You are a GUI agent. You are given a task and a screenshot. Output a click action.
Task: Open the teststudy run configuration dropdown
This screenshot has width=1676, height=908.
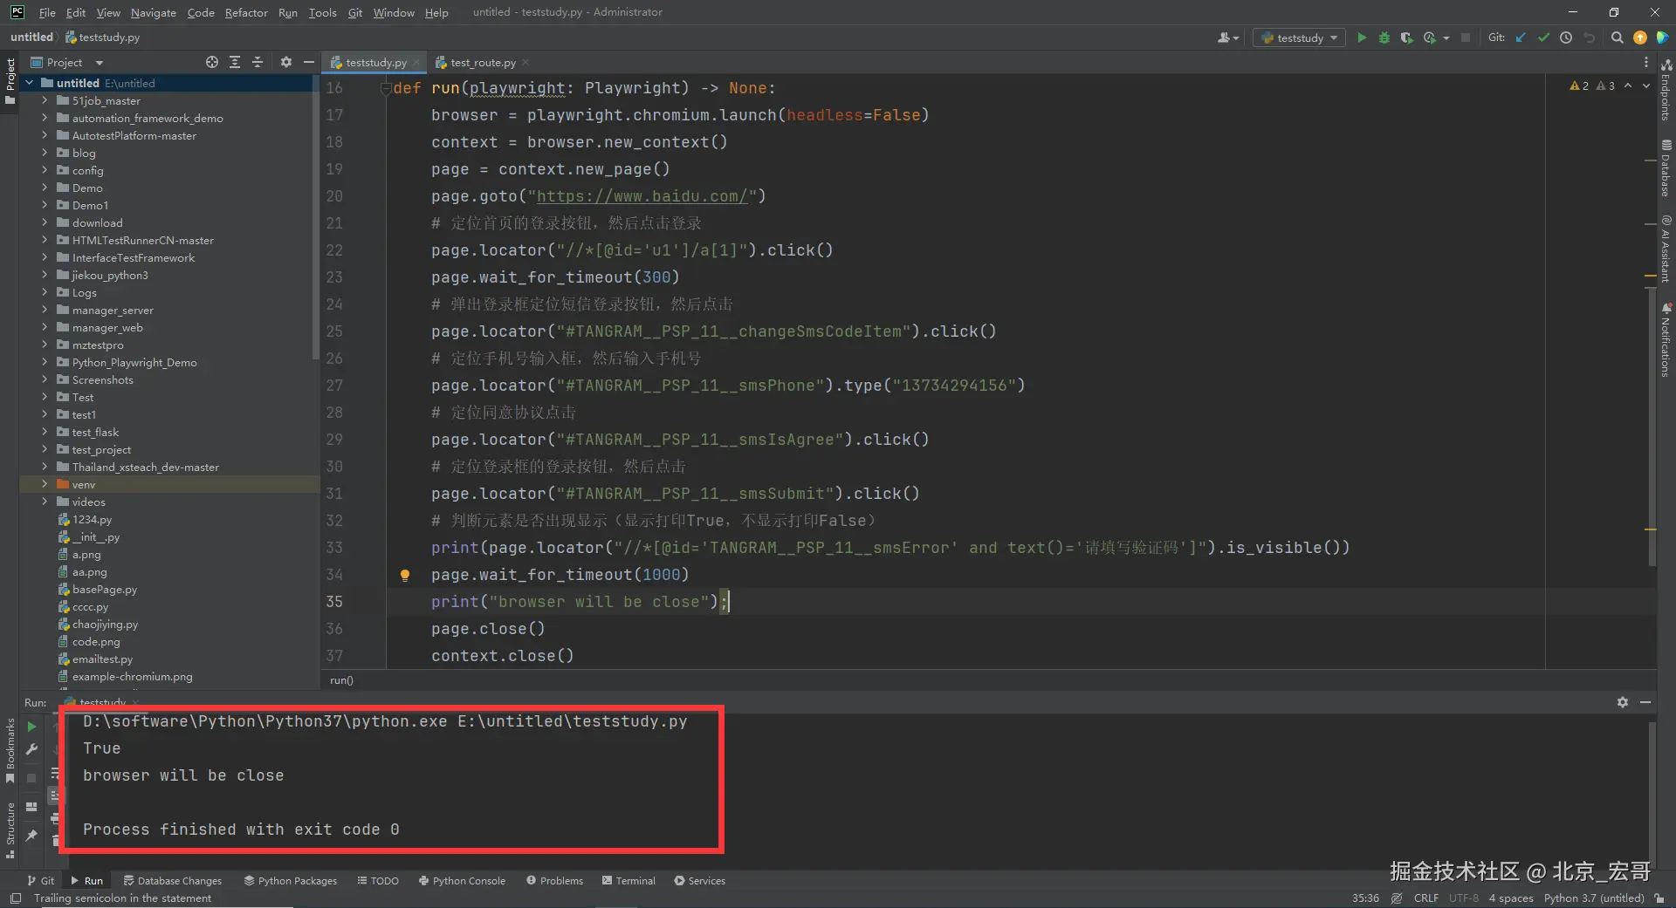click(x=1299, y=38)
